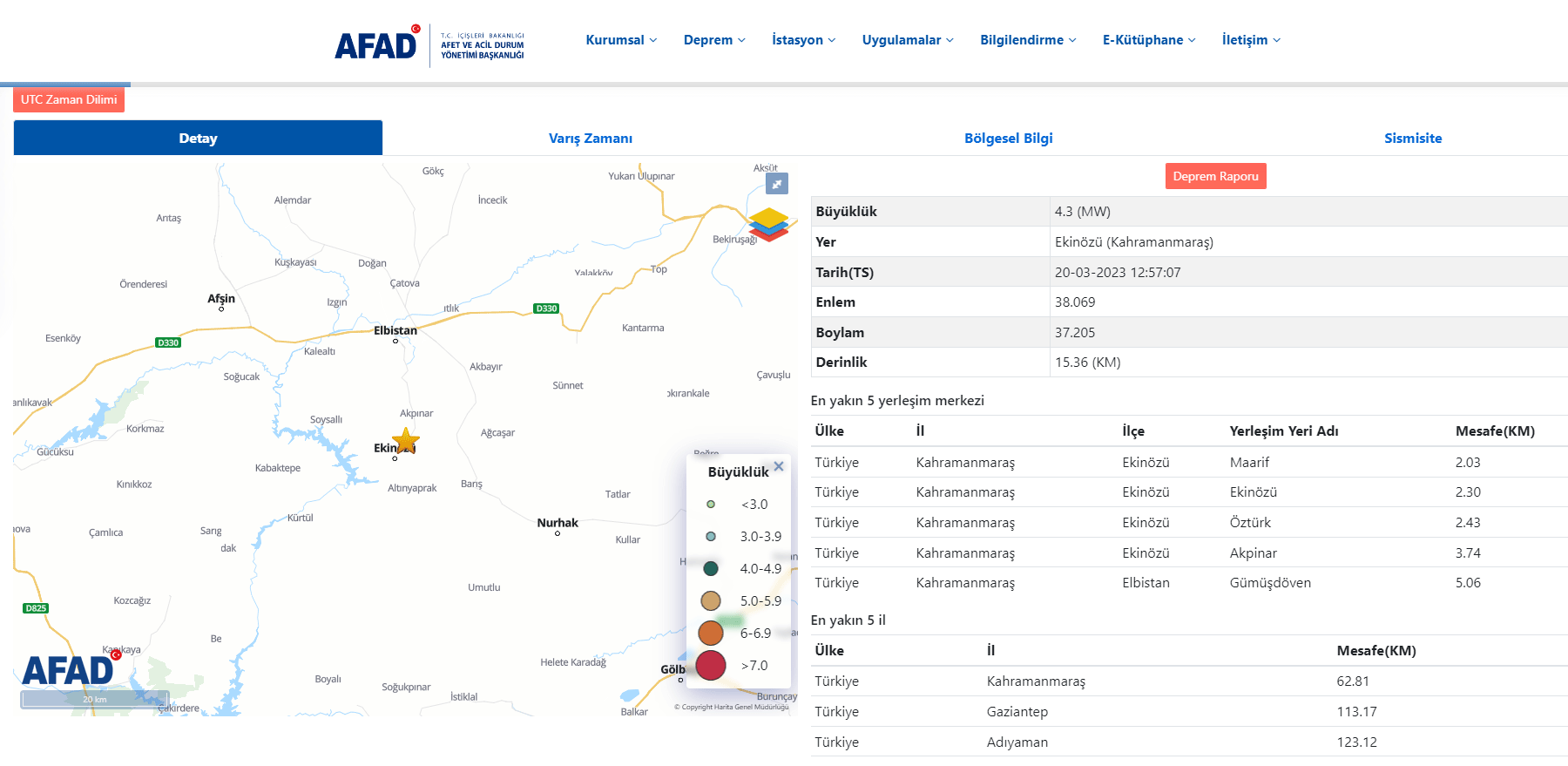The image size is (1568, 766).
Task: Switch to the Bölgesel Bilgi tab
Action: click(1008, 138)
